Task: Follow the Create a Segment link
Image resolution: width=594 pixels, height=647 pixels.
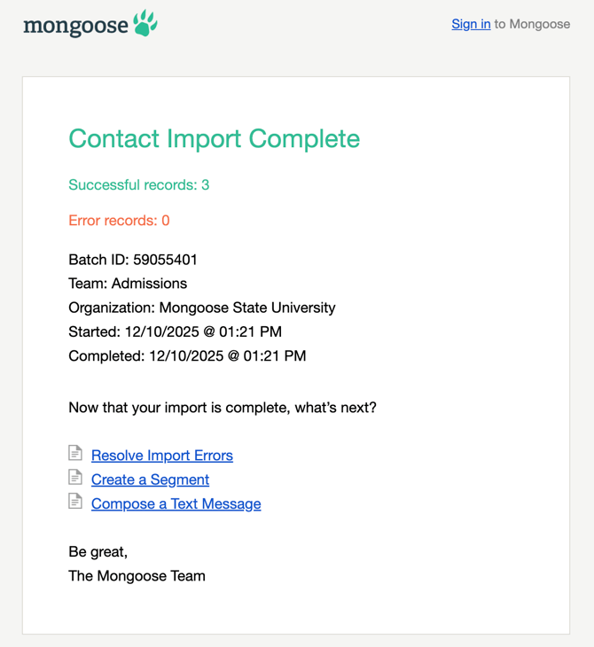Action: [x=150, y=479]
